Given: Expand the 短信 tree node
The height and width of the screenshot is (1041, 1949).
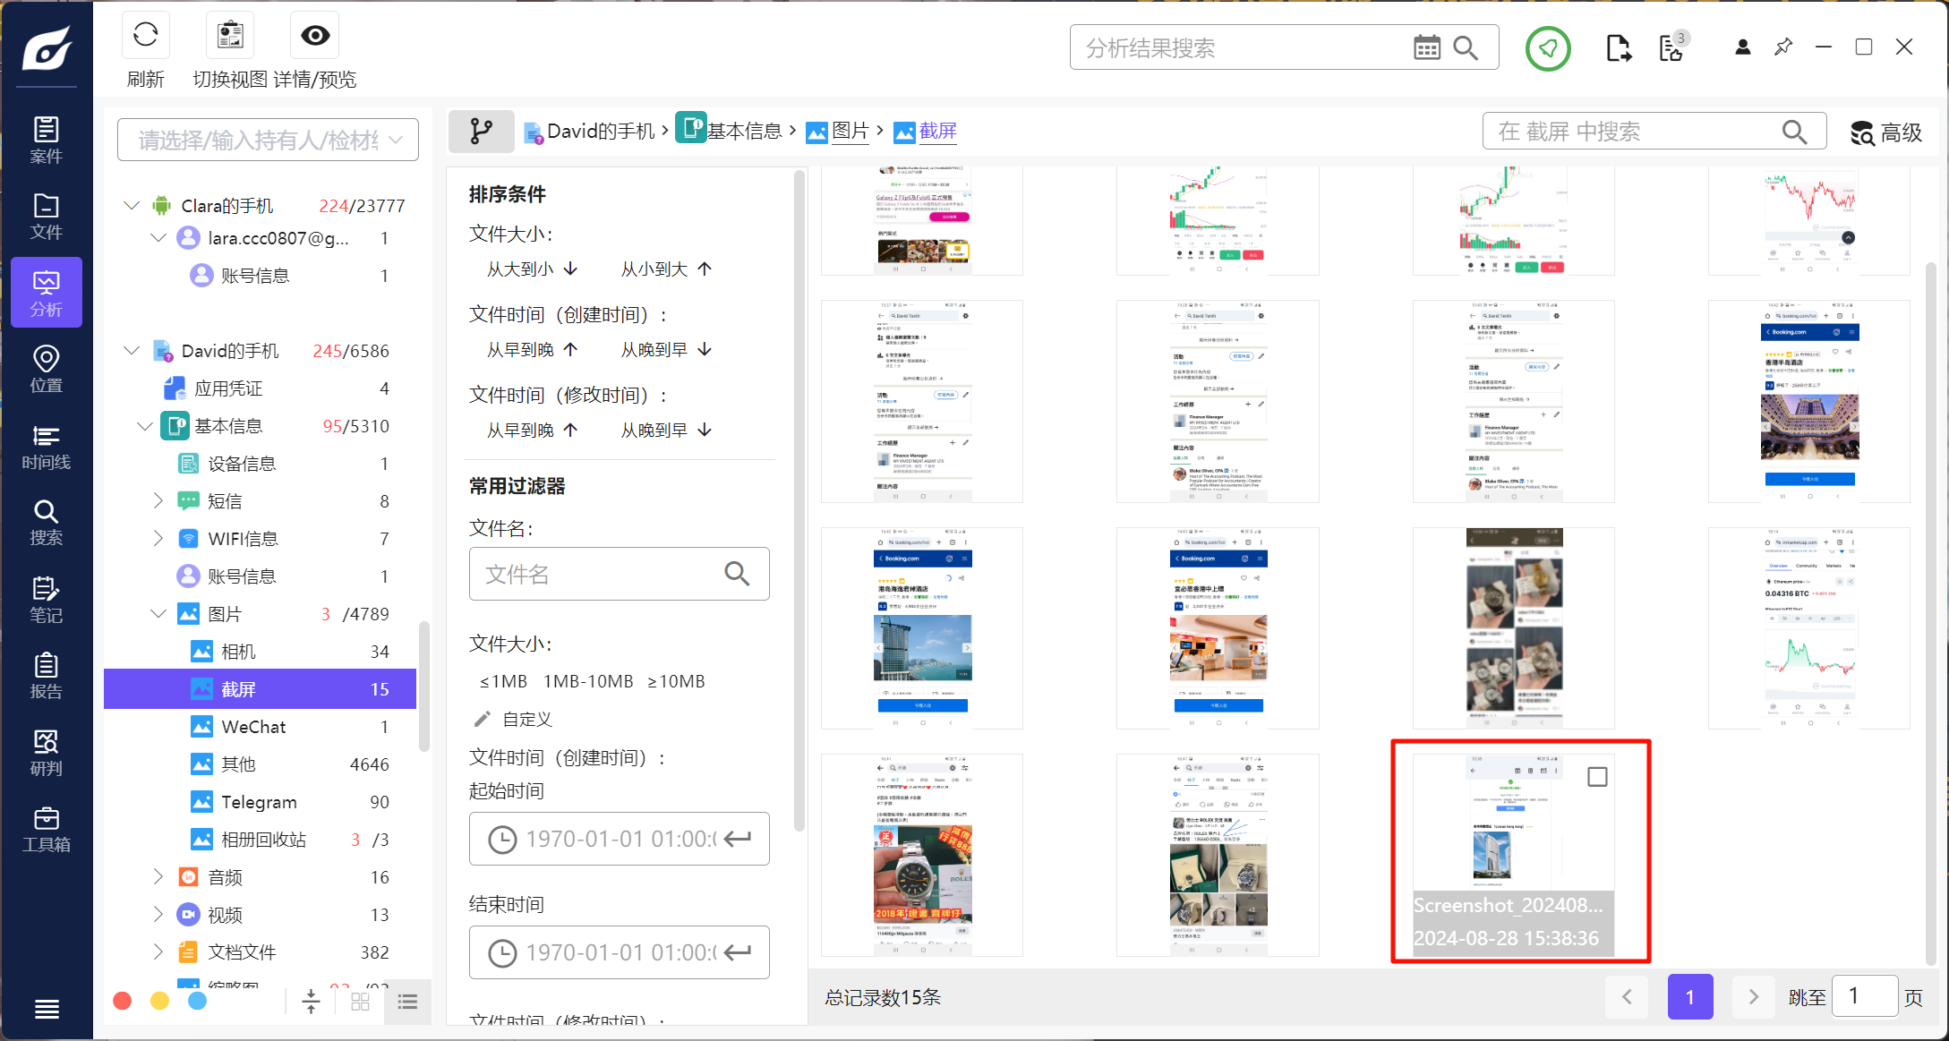Looking at the screenshot, I should click(158, 501).
